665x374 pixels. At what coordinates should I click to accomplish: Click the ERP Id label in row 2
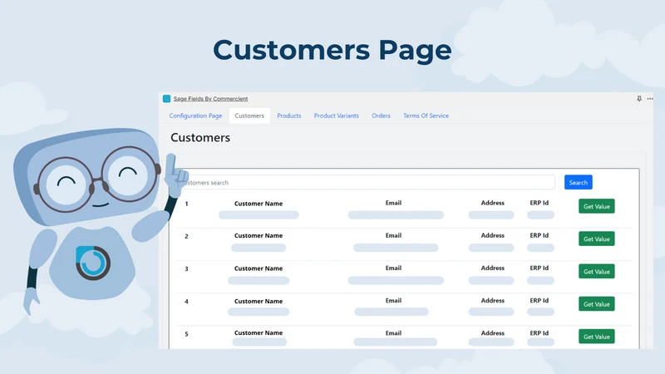click(539, 235)
